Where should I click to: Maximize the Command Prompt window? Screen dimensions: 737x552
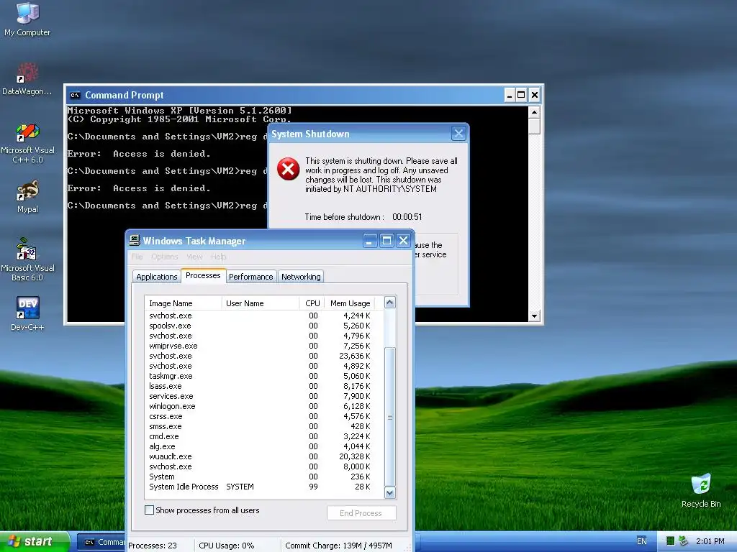[521, 96]
